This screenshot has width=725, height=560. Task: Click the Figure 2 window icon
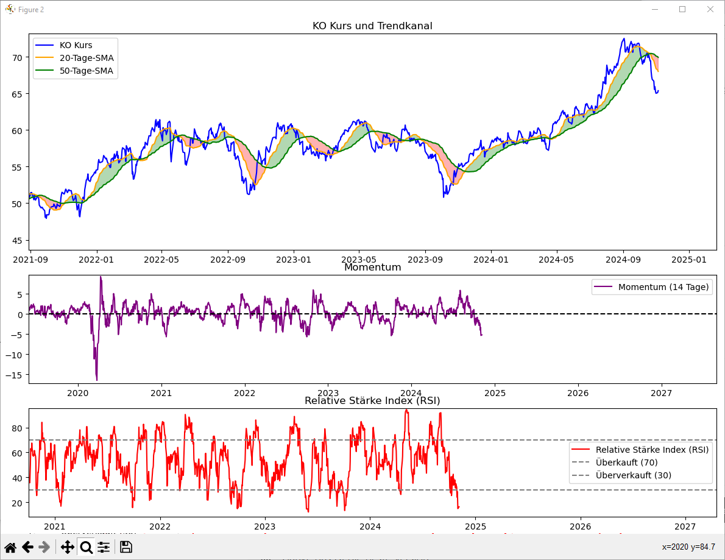(10, 9)
